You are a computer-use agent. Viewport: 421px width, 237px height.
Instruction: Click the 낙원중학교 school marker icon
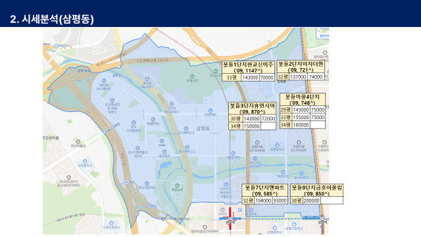85,161
